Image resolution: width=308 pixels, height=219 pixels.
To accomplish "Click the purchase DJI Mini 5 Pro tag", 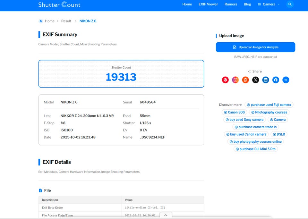I will (x=255, y=149).
